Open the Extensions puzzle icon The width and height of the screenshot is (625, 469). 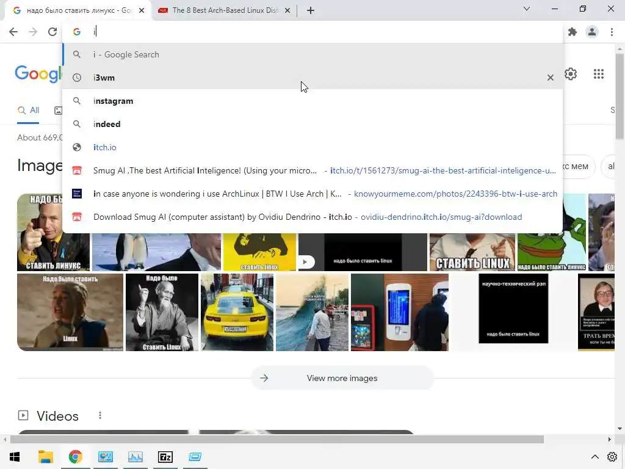[573, 32]
